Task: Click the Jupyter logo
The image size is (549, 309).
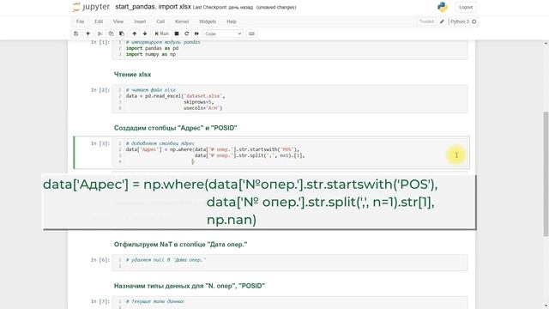Action: pos(91,7)
